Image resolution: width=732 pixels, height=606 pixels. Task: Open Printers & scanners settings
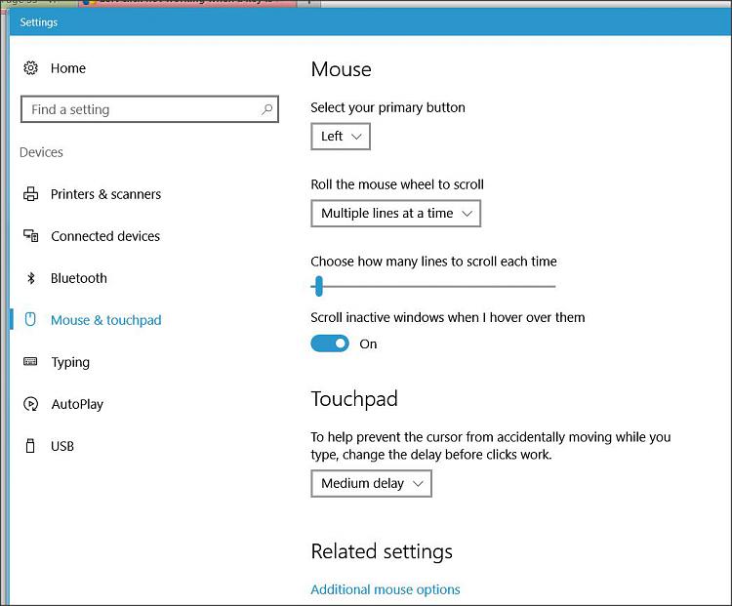(106, 194)
